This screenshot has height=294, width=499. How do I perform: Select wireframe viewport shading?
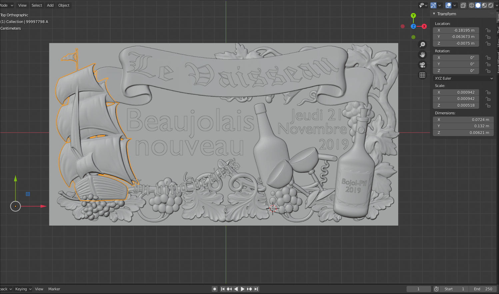(x=472, y=5)
